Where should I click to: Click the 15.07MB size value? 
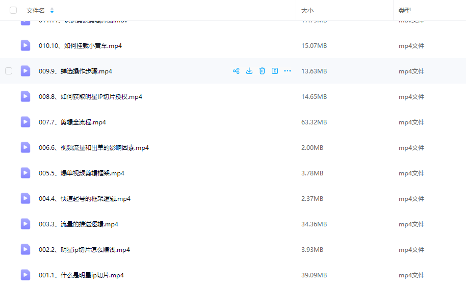pyautogui.click(x=314, y=46)
